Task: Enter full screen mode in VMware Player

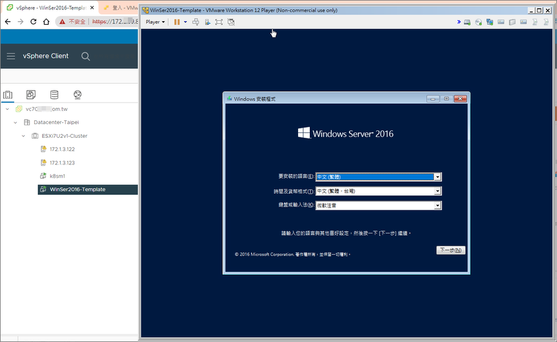Action: pyautogui.click(x=219, y=22)
